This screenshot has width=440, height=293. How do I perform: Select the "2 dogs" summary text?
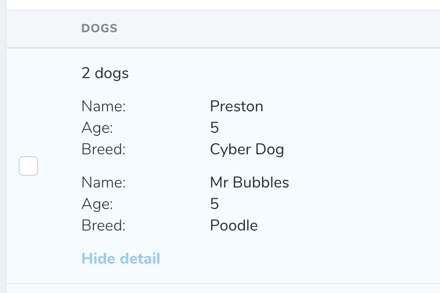click(105, 73)
